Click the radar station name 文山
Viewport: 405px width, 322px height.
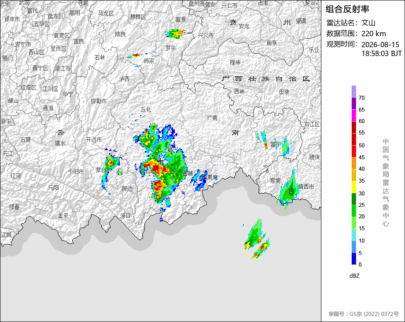368,23
